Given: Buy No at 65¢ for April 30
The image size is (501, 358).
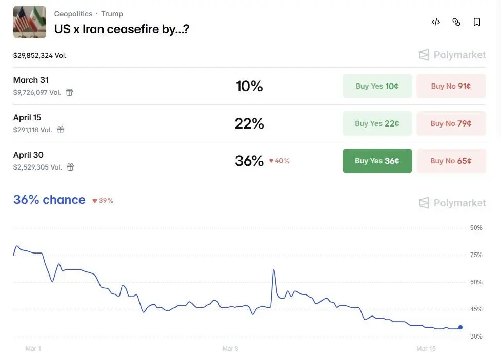Looking at the screenshot, I should click(451, 161).
